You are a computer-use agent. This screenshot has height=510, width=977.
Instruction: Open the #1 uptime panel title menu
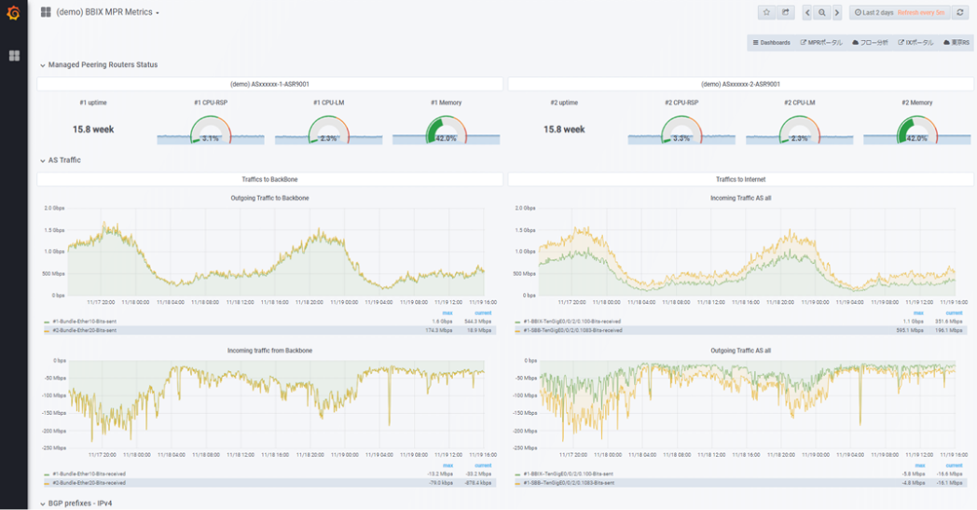pyautogui.click(x=93, y=103)
